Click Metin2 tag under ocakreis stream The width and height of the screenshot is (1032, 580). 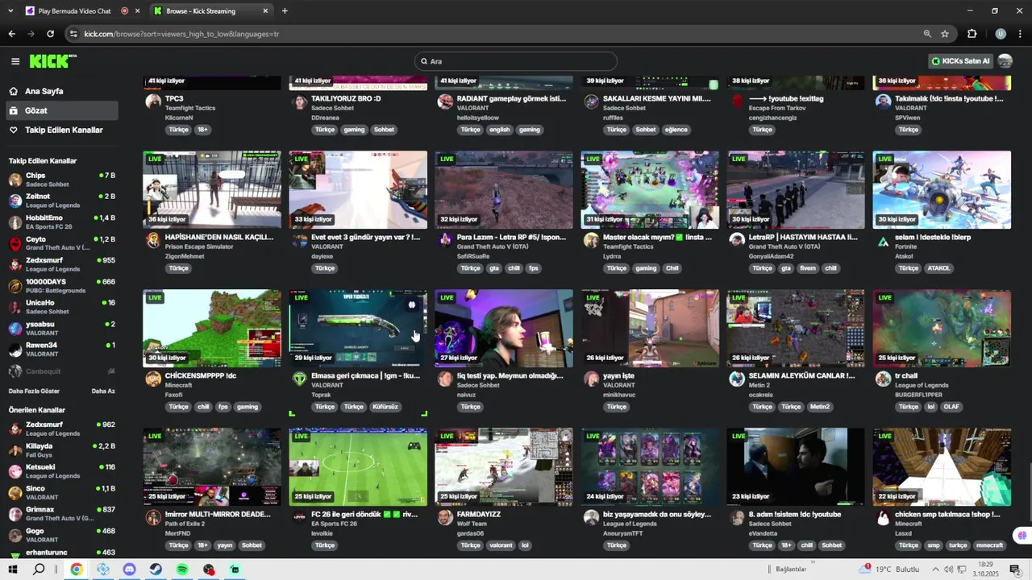tap(820, 407)
